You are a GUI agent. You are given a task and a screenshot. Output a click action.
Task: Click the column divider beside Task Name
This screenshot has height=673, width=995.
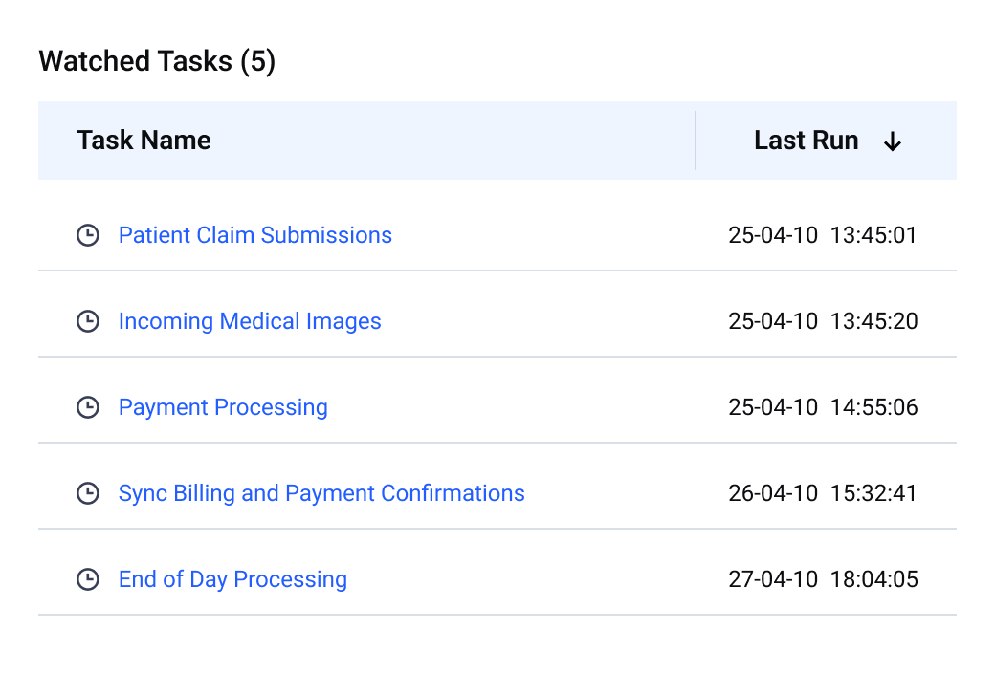pos(696,141)
